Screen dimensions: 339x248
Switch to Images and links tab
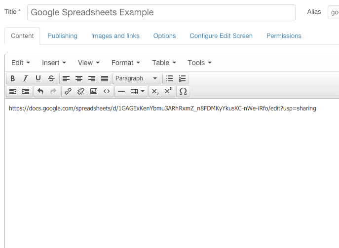tap(115, 36)
